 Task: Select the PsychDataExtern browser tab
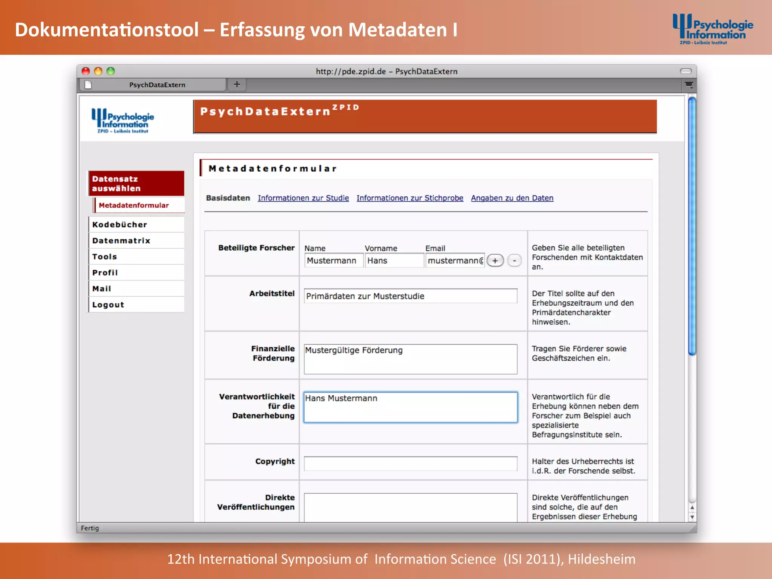click(x=152, y=85)
